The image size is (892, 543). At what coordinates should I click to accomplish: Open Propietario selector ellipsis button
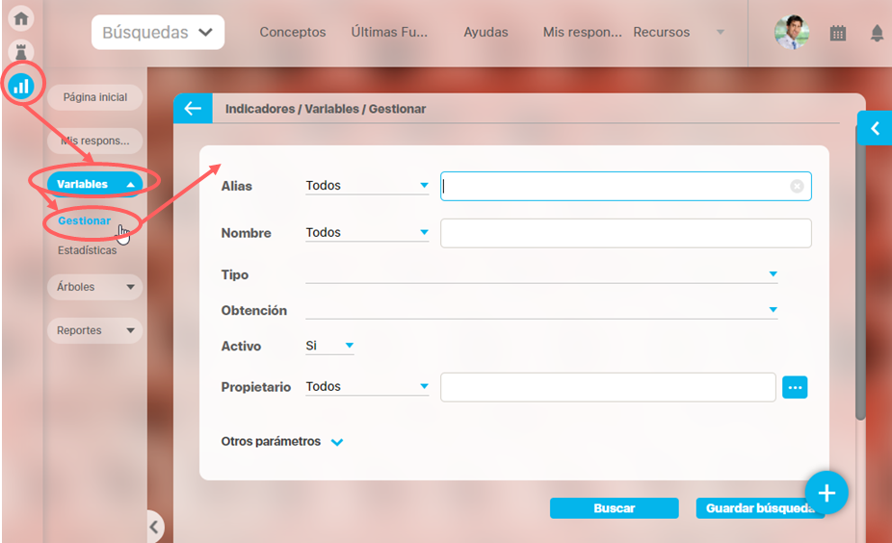795,387
